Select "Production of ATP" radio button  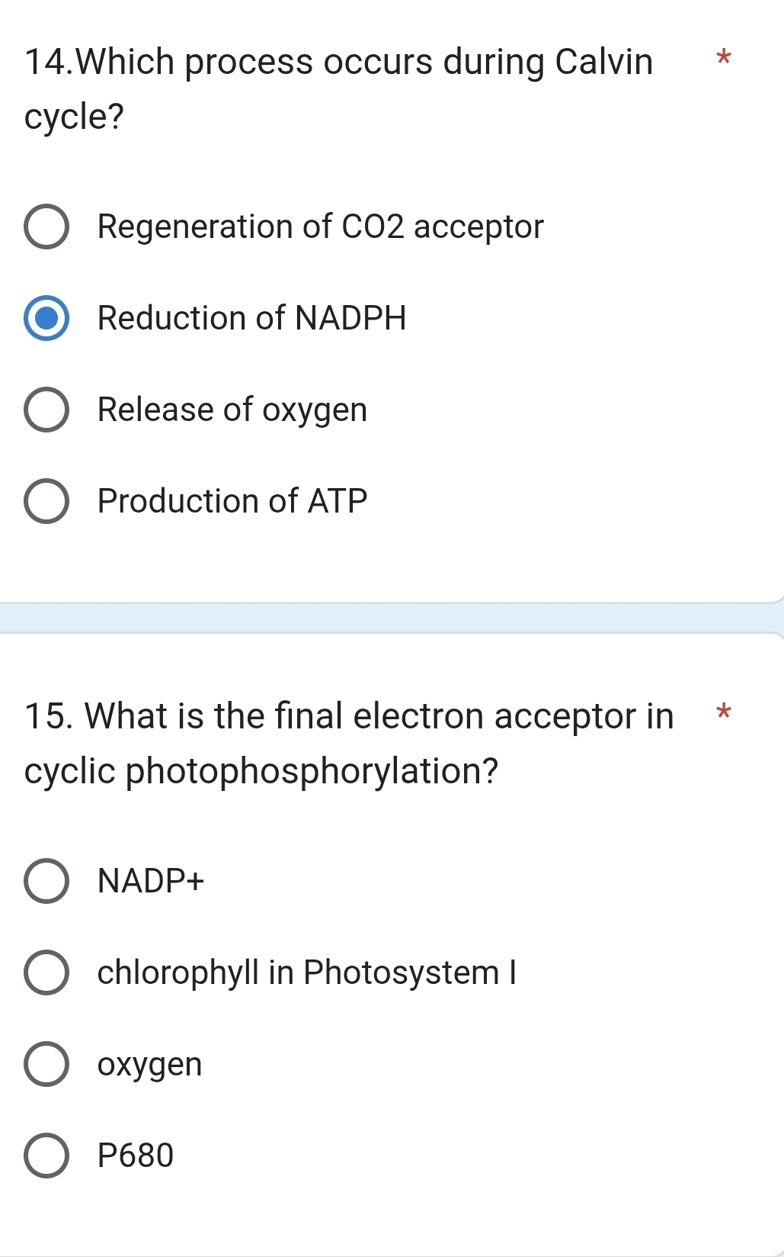point(48,500)
